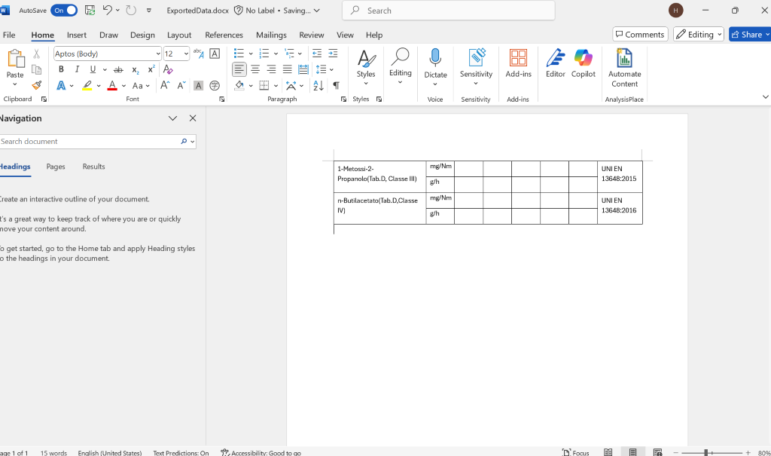The height and width of the screenshot is (456, 771).
Task: Open Add-ins gallery
Action: point(518,63)
